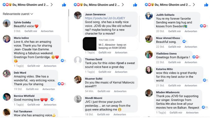View like count on Mladen Mladenovic's comment
The width and height of the screenshot is (210, 118).
(x=205, y=107)
